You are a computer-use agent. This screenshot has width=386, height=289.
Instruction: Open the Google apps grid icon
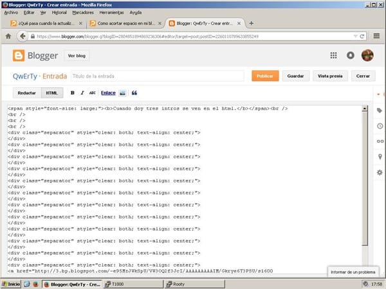tap(333, 55)
